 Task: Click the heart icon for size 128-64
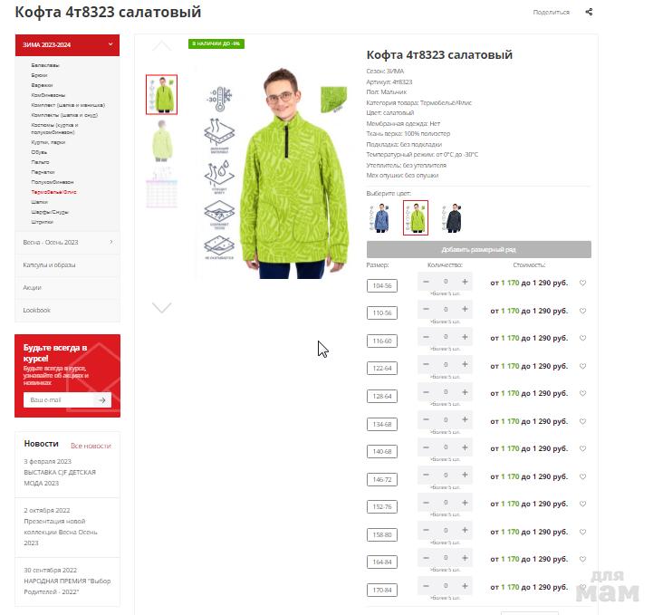[582, 393]
